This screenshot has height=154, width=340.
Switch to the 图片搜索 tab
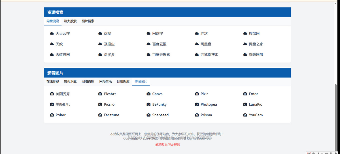(x=88, y=21)
